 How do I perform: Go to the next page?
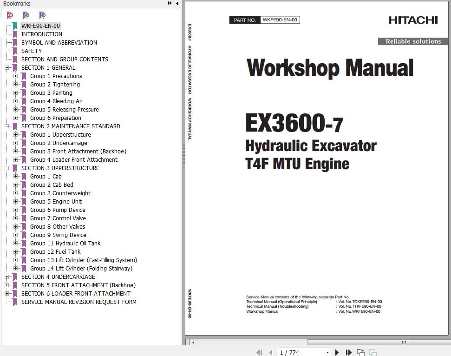tap(337, 352)
